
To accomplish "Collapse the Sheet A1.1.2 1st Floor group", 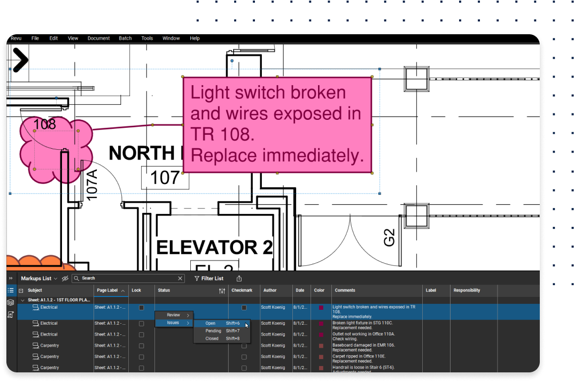I will click(x=22, y=300).
